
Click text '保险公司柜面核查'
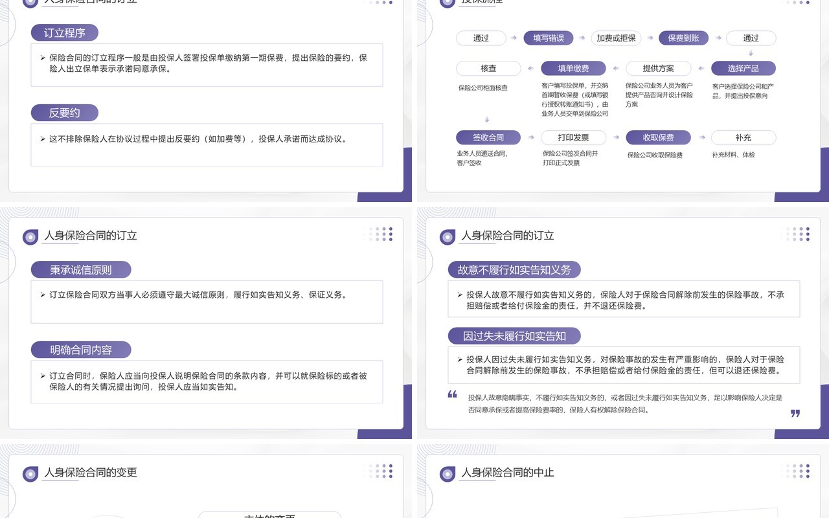483,87
